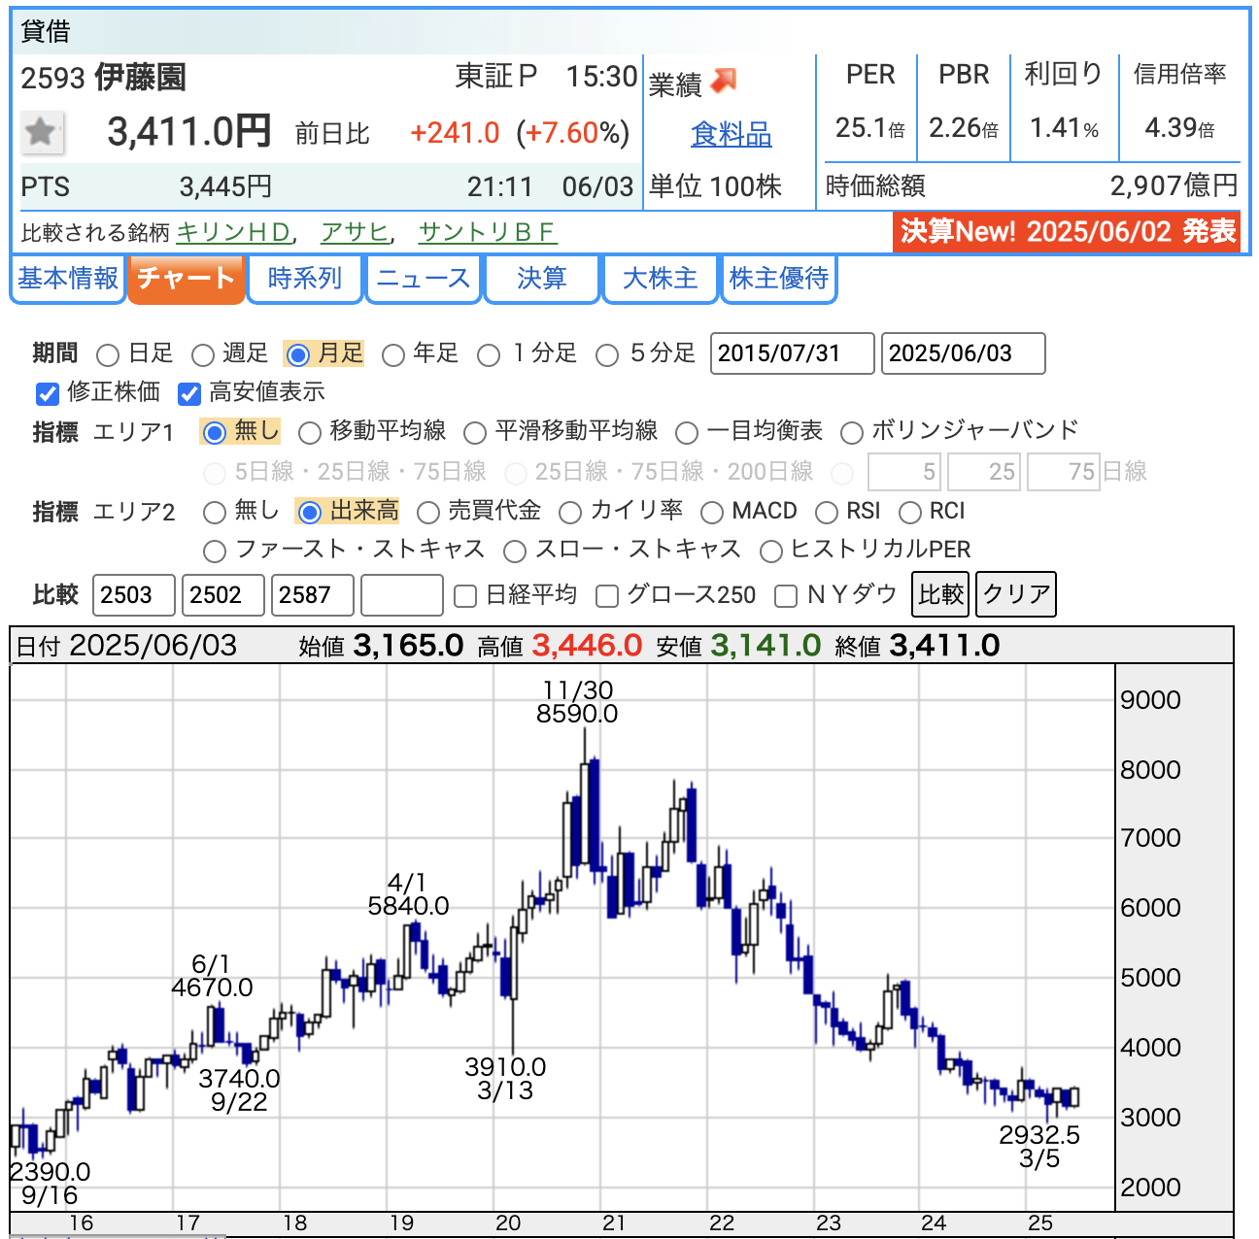This screenshot has height=1239, width=1259.
Task: Select RCI indicator radio
Action: (910, 512)
